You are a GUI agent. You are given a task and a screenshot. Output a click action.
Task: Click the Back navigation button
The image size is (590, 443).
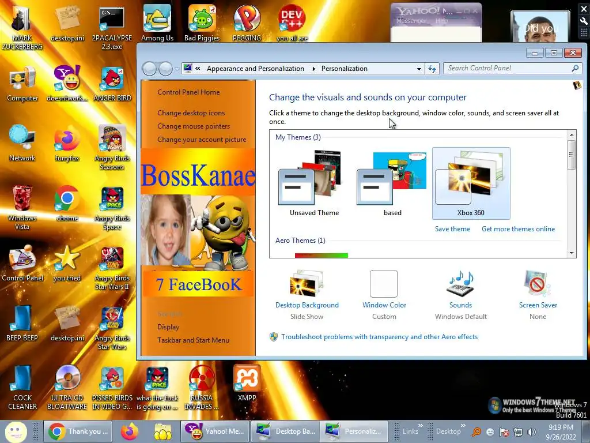[149, 69]
